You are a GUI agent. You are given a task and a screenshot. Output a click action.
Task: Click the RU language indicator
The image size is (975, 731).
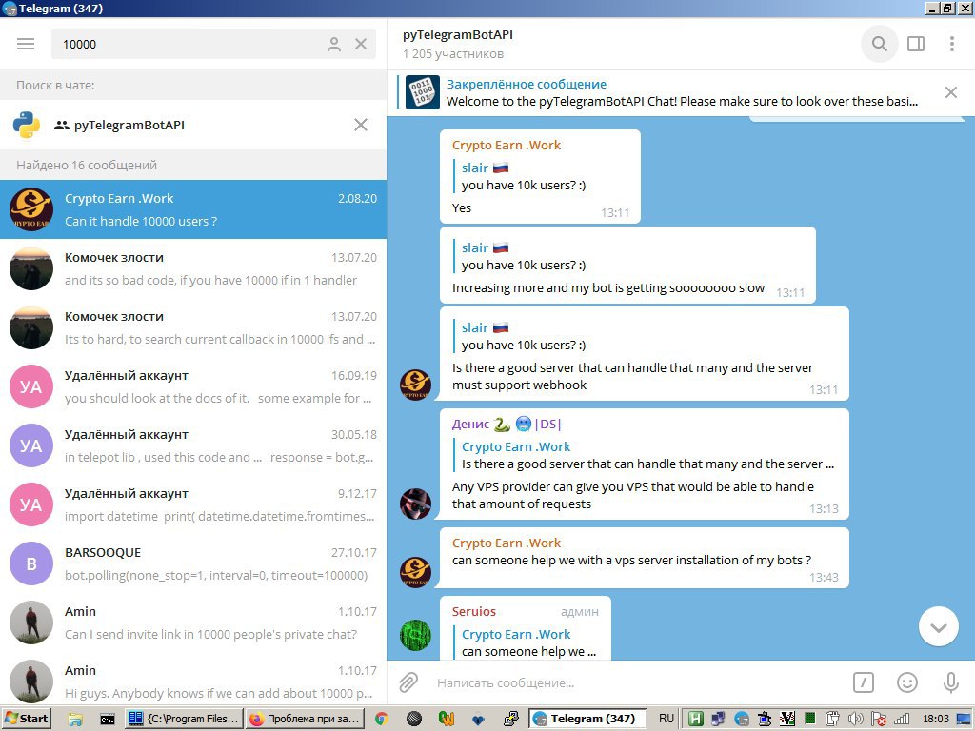(x=667, y=719)
